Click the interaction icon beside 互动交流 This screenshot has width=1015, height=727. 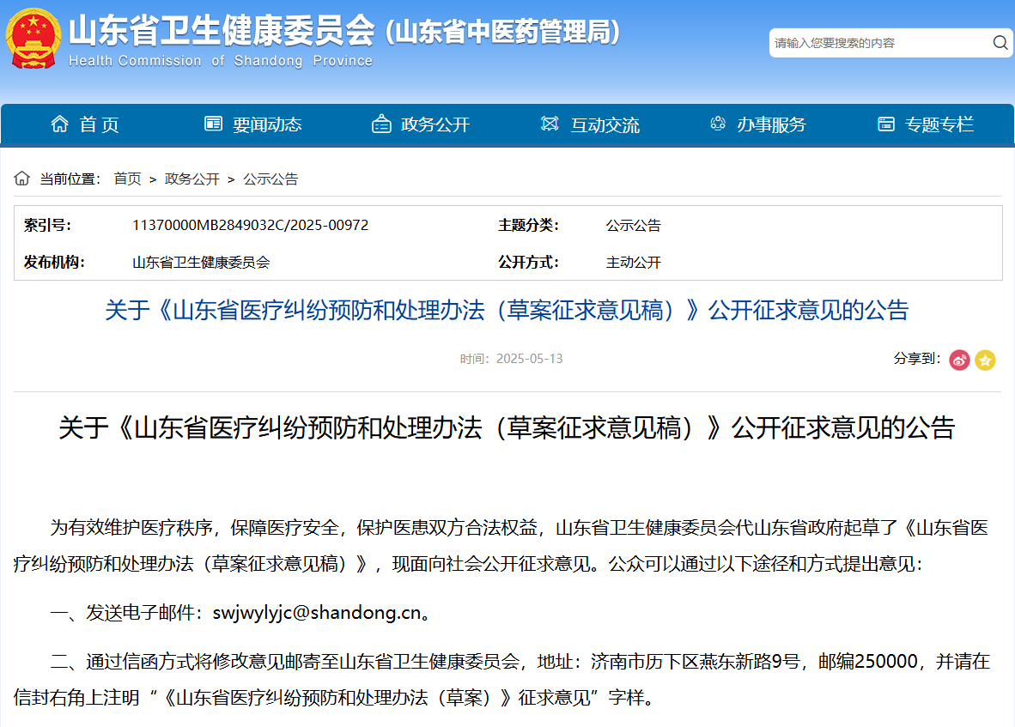550,124
